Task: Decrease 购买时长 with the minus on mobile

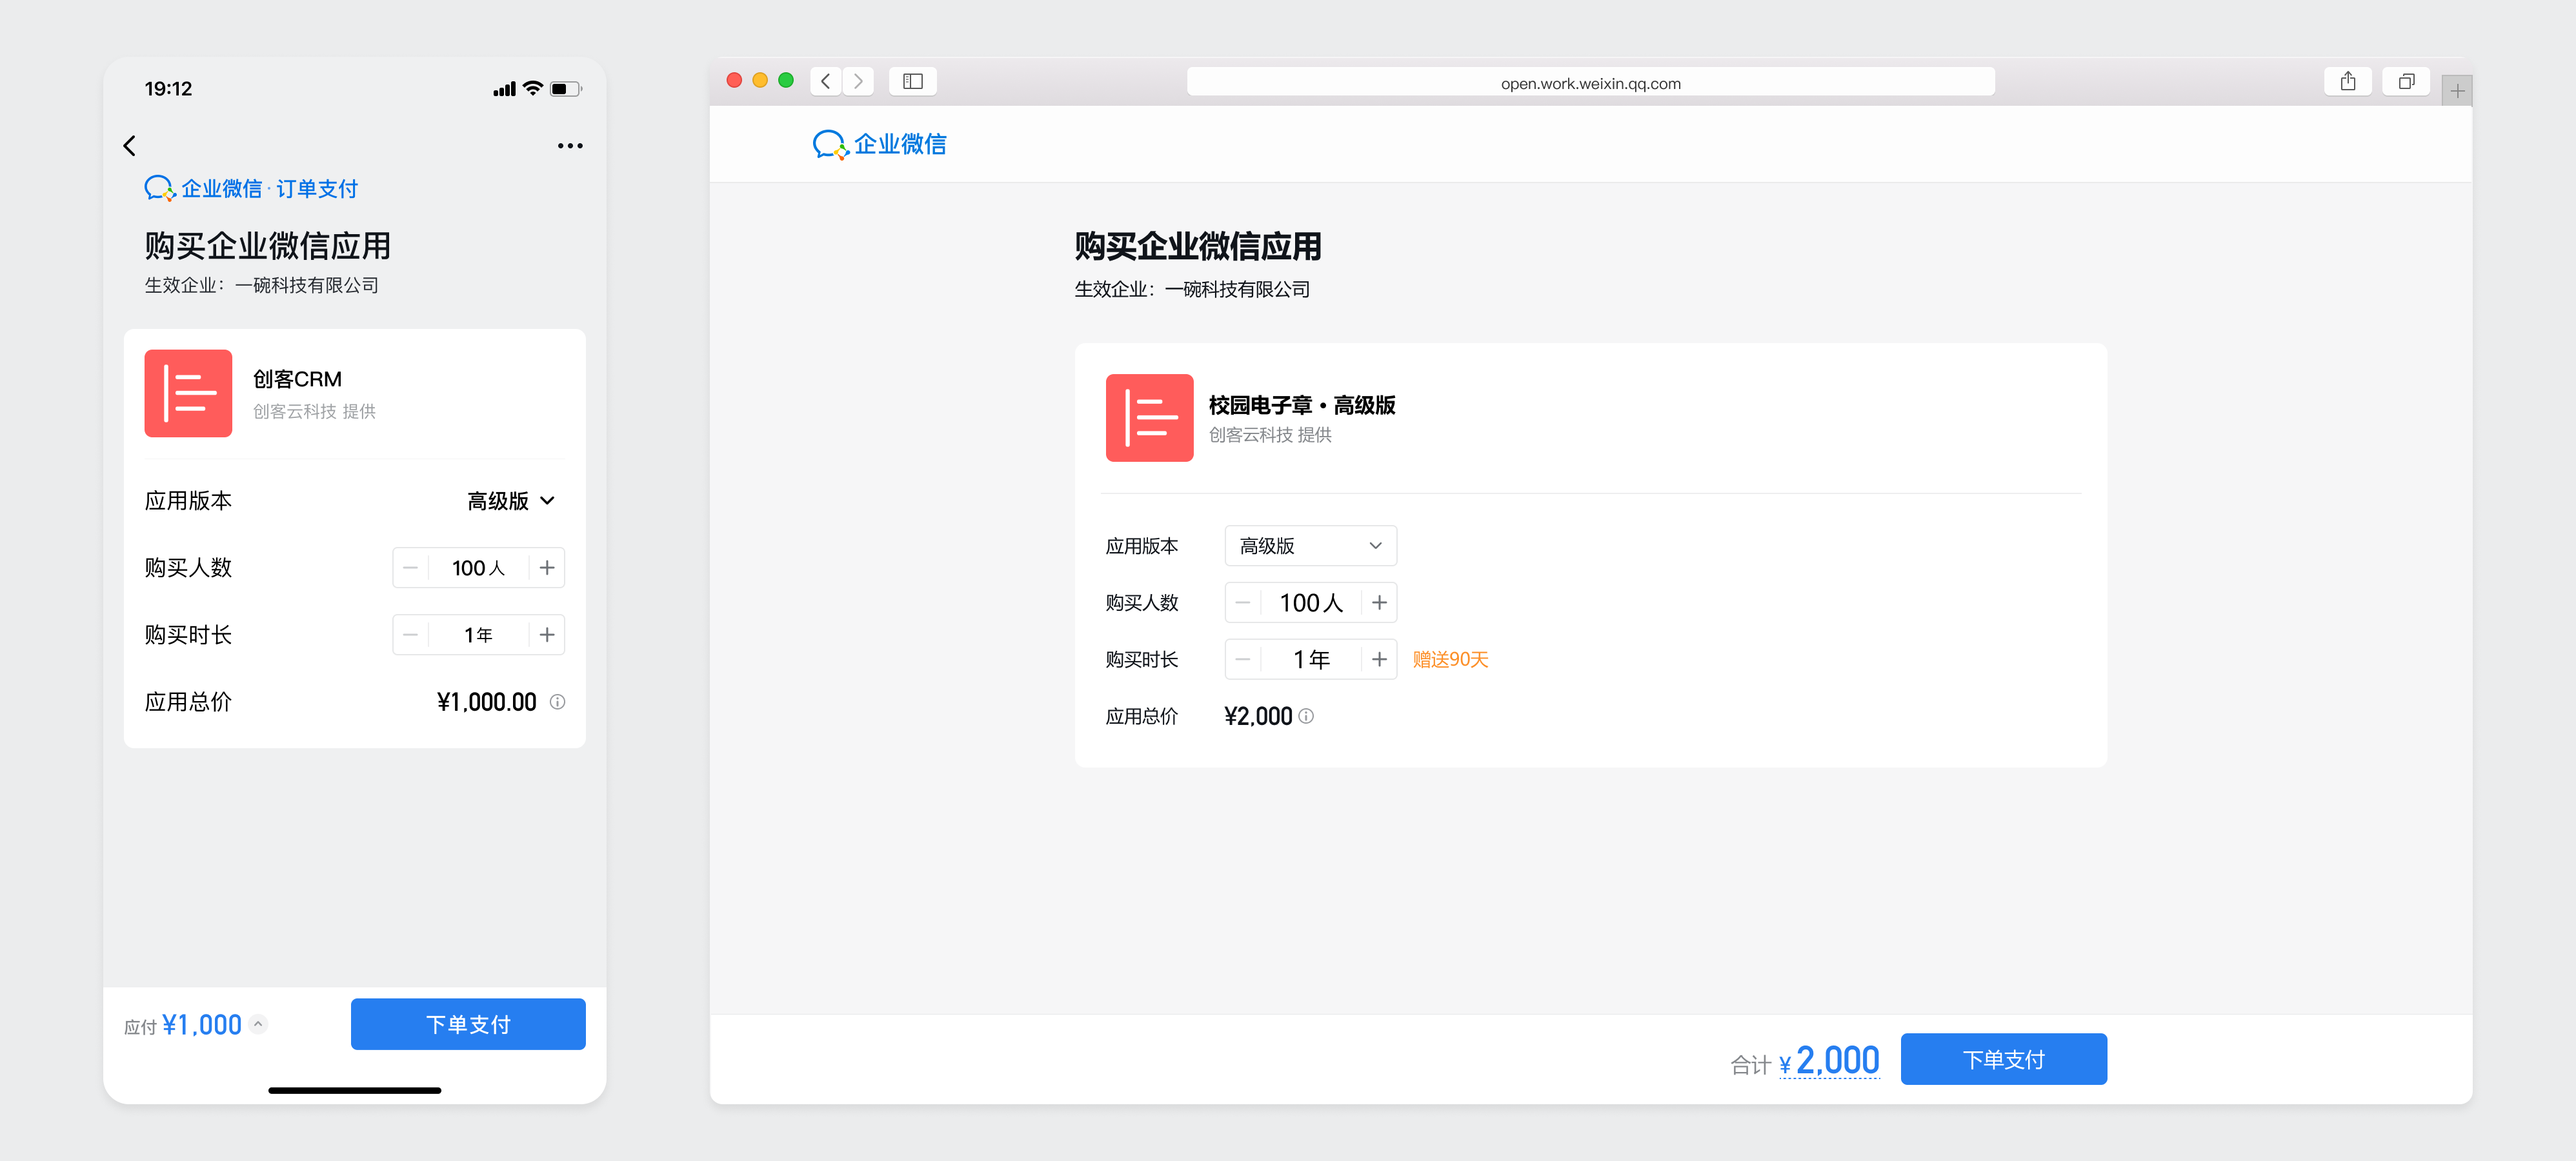Action: [x=410, y=635]
